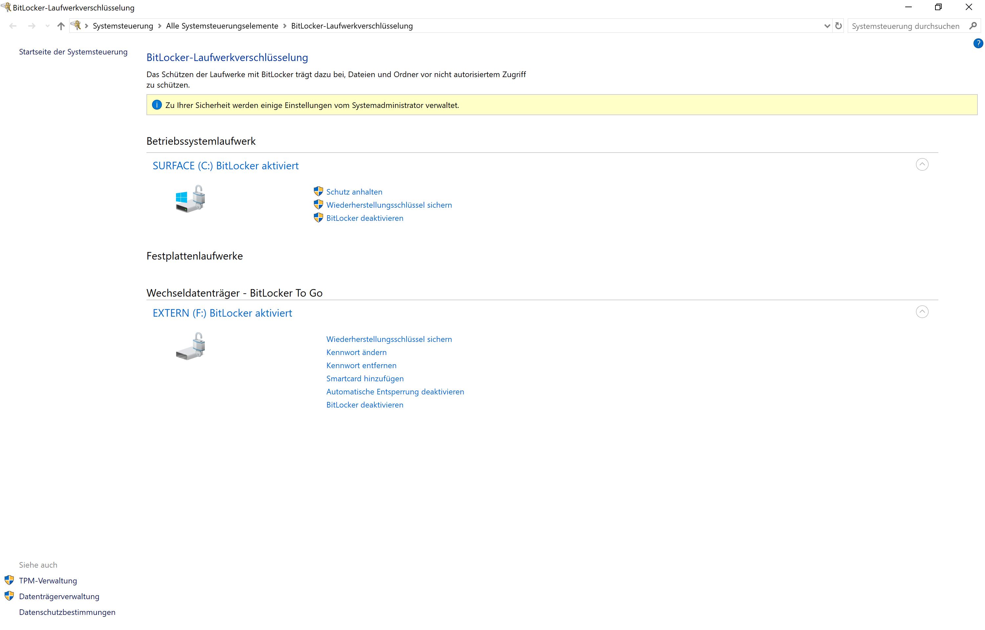The width and height of the screenshot is (985, 630).
Task: Click the BitLocker shield icon next to BitLocker deaktivieren
Action: pos(318,218)
